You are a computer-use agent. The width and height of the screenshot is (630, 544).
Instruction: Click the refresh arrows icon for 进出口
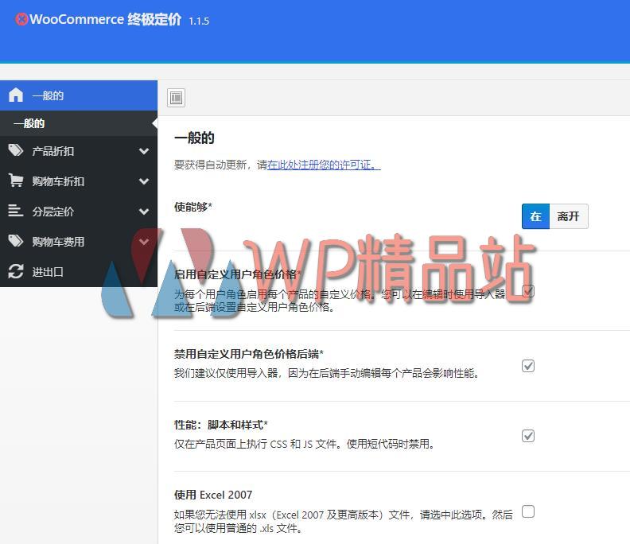click(16, 271)
